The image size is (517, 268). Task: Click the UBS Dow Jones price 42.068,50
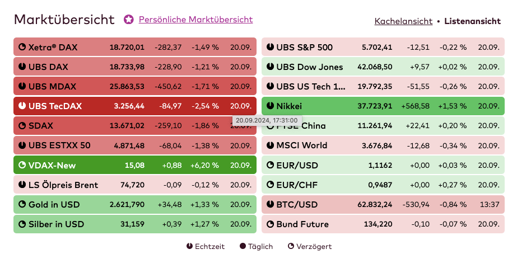375,67
